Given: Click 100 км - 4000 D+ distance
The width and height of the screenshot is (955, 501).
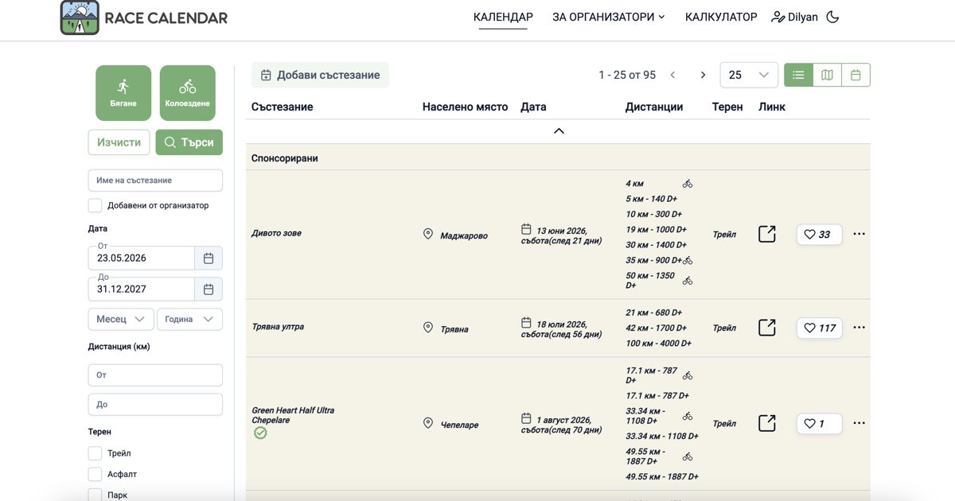Looking at the screenshot, I should pos(659,344).
